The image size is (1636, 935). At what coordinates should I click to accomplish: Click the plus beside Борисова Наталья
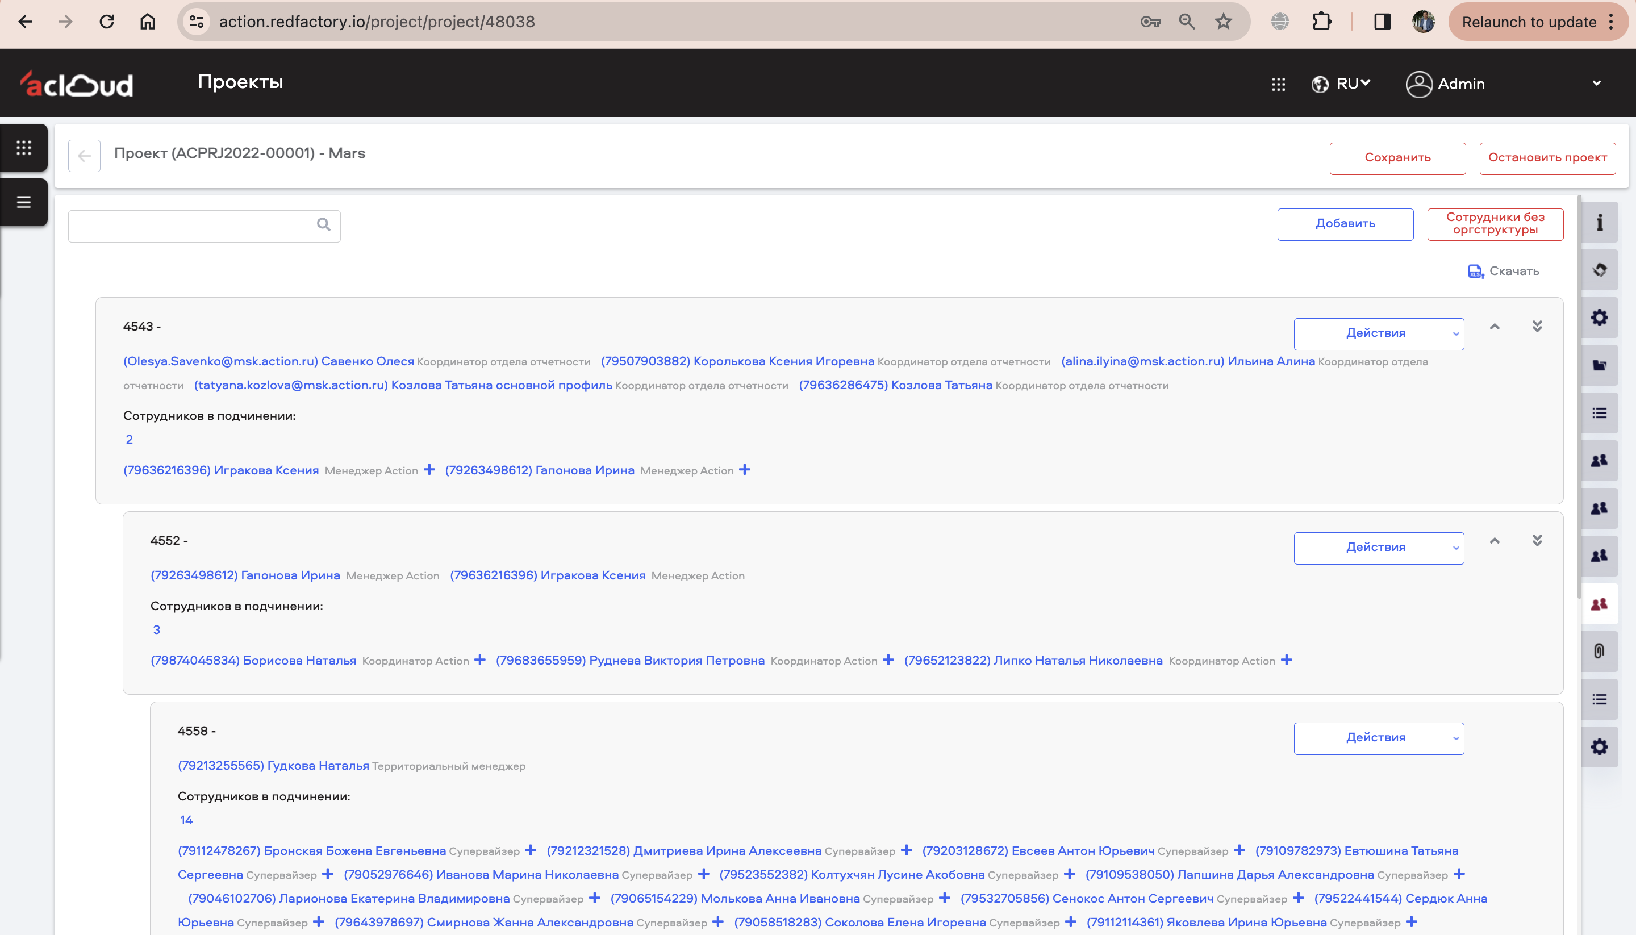(479, 660)
